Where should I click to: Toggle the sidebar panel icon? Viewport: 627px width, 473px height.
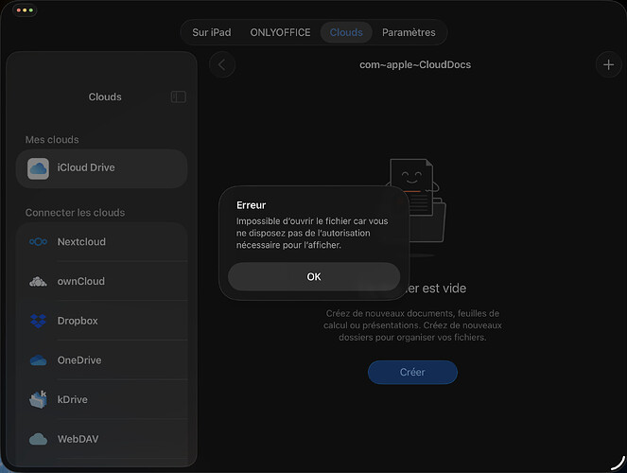pyautogui.click(x=179, y=96)
